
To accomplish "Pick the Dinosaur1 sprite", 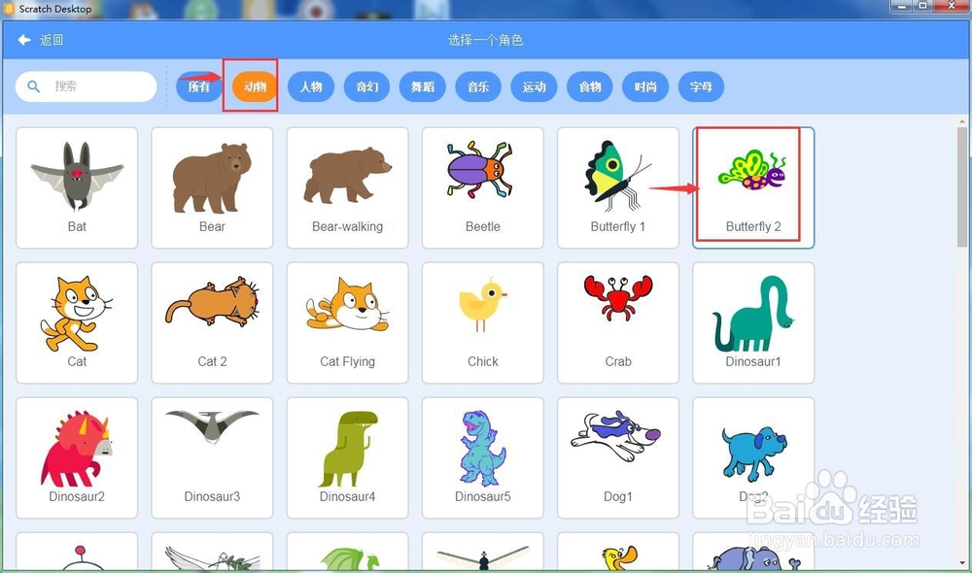I will click(x=753, y=322).
